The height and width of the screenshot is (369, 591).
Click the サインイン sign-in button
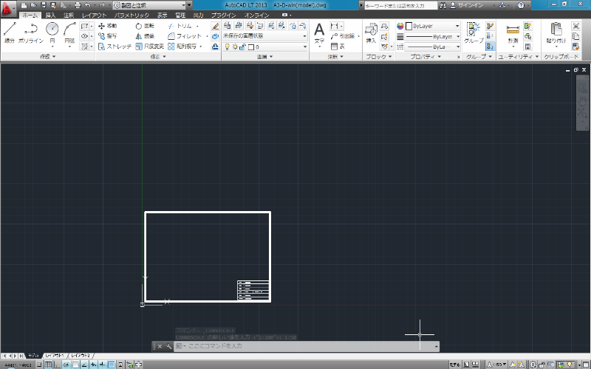pos(467,5)
